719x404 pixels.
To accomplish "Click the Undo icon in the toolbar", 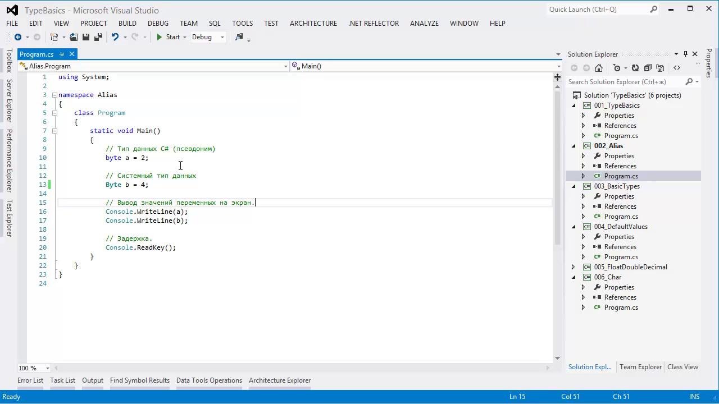I will [116, 37].
